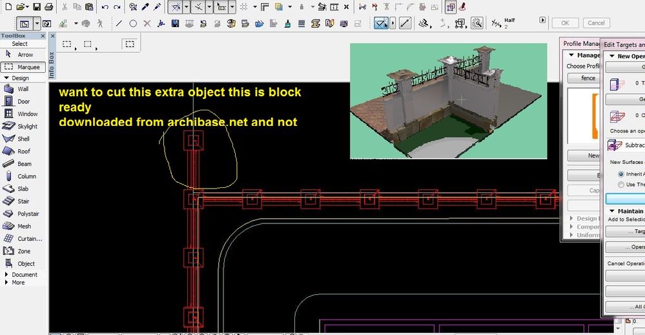Open dropdown arrow beside guide lines button
645x335 pixels.
click(187, 7)
